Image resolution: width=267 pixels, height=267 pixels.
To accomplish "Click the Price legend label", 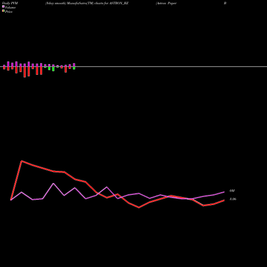I will (x=9, y=12).
